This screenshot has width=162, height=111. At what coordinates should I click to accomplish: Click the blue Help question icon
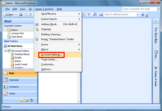143,15
